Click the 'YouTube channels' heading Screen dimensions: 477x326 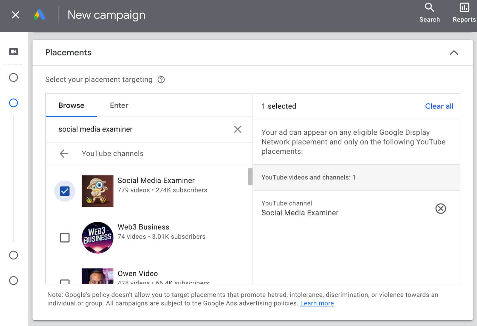pyautogui.click(x=112, y=153)
